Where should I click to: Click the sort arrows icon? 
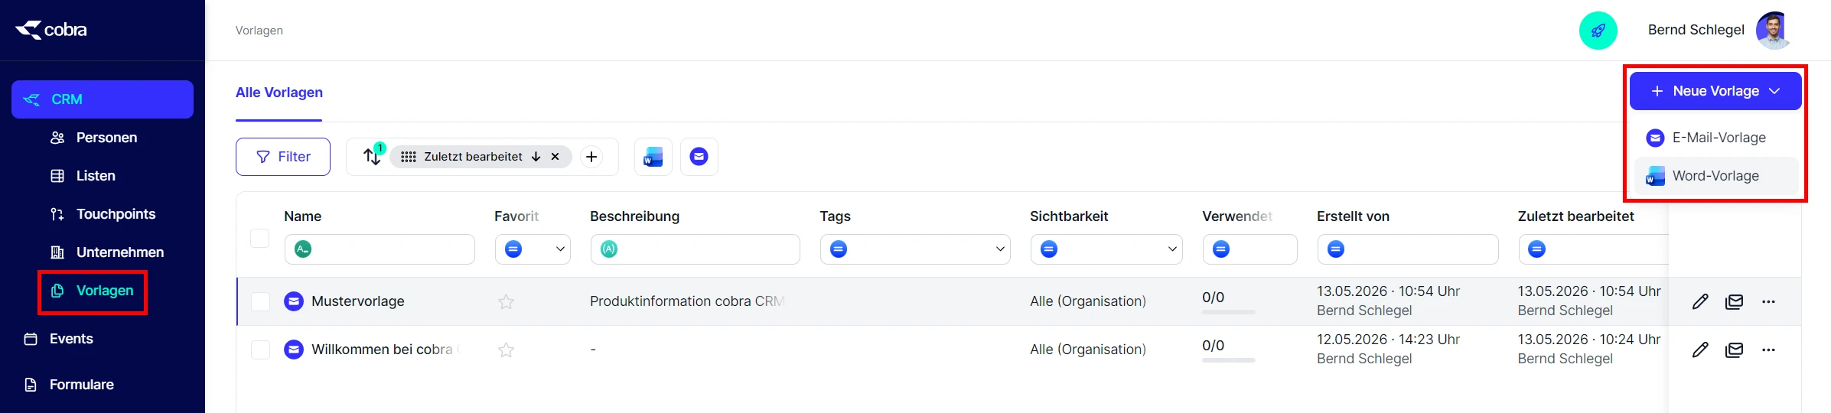(372, 157)
